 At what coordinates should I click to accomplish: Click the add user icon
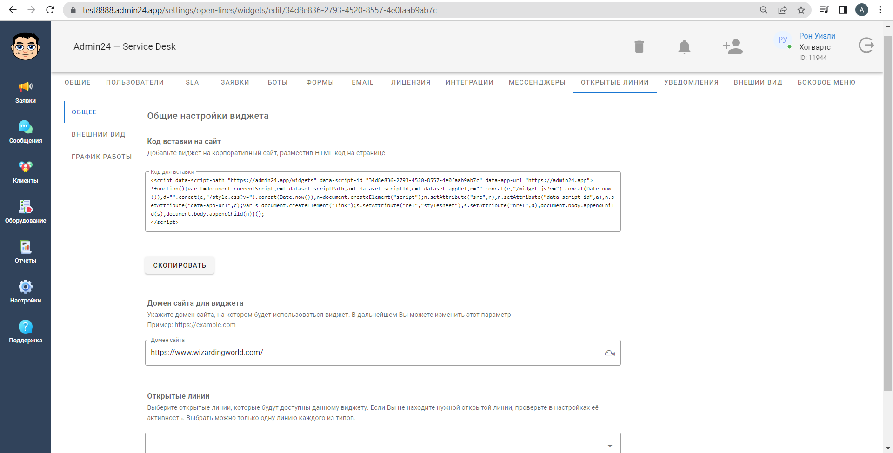pyautogui.click(x=733, y=46)
